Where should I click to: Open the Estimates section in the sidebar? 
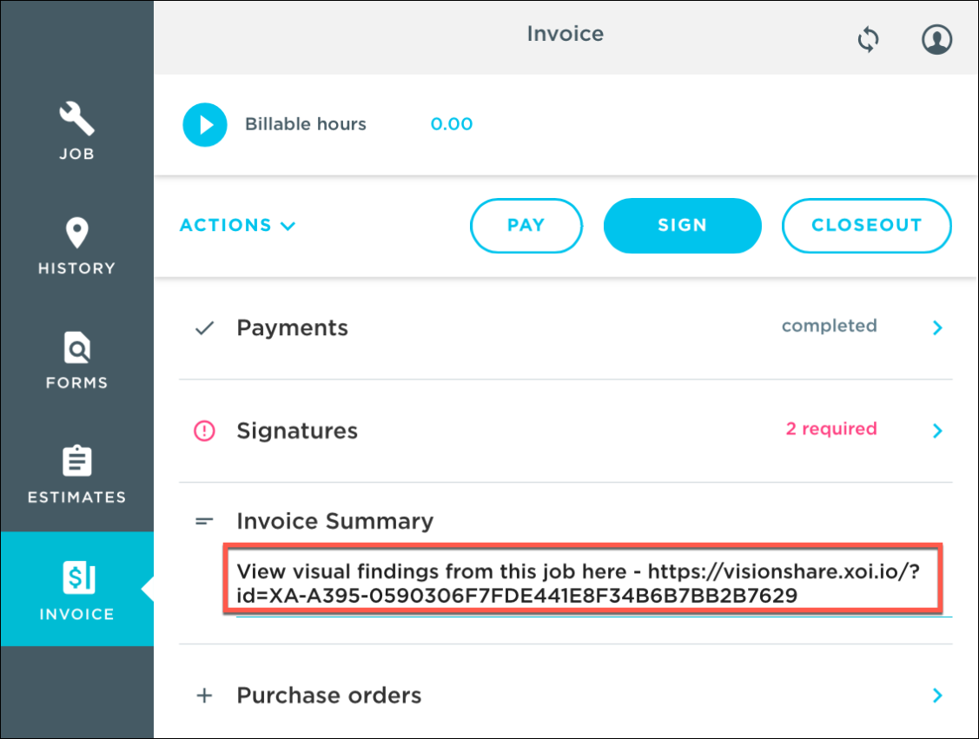76,474
